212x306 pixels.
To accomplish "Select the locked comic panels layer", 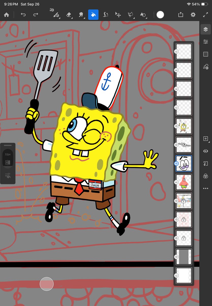I will click(184, 201).
